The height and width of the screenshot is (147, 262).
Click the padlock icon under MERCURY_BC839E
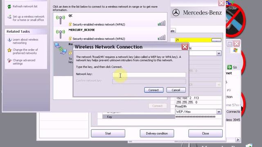(x=70, y=38)
